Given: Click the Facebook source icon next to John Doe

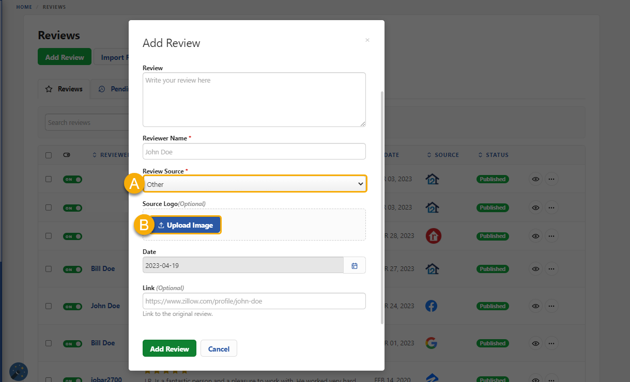Looking at the screenshot, I should point(431,306).
